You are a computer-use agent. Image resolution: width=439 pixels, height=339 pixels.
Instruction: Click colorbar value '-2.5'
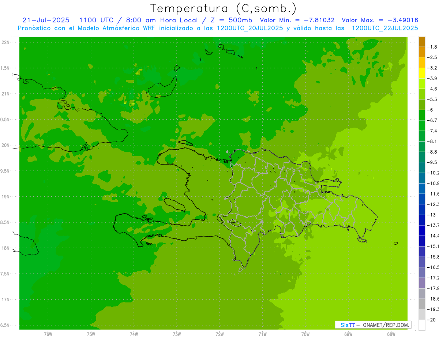point(432,57)
